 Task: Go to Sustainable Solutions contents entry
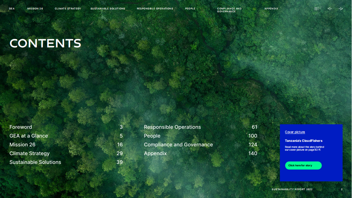coord(35,162)
